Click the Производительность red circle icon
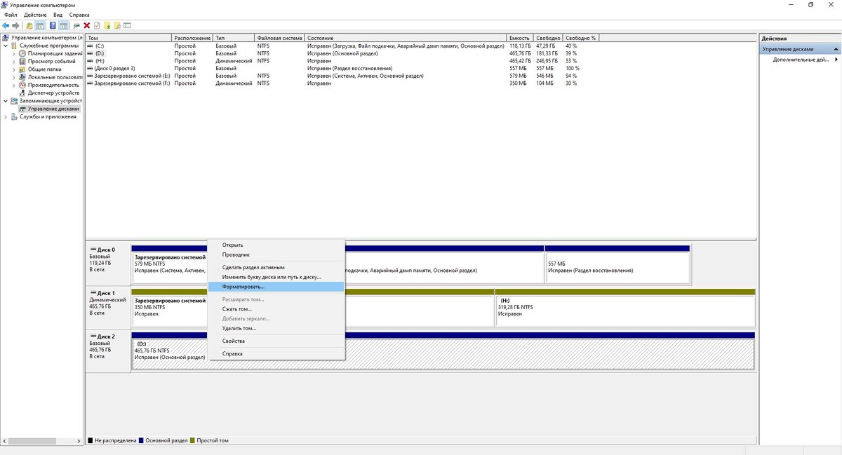The image size is (842, 455). (22, 85)
